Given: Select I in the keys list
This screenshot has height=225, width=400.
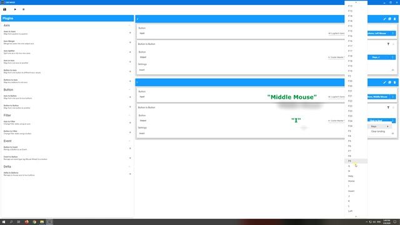Looking at the screenshot, I should 356,186.
